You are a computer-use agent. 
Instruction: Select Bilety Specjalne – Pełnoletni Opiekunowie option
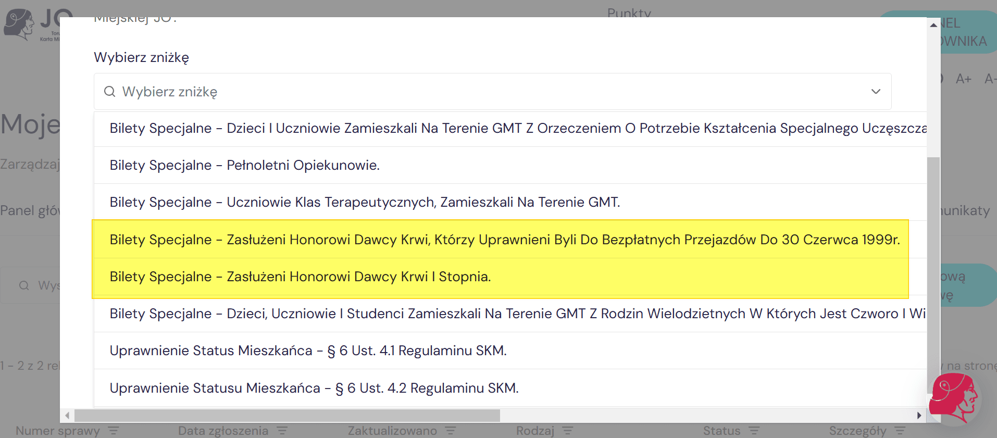tap(245, 165)
